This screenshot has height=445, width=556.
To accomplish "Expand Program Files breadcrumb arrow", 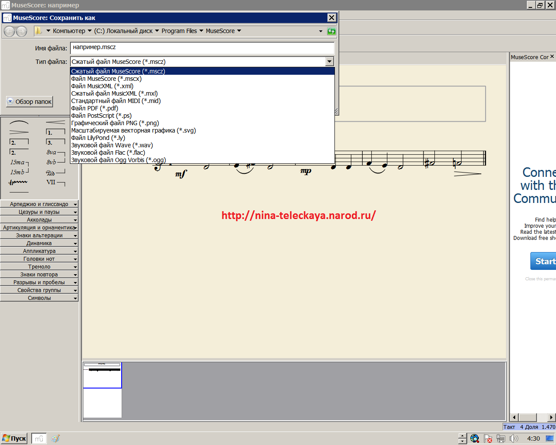I will 201,31.
